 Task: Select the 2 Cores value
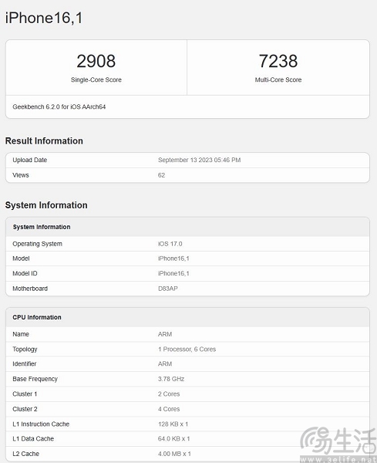pyautogui.click(x=169, y=394)
